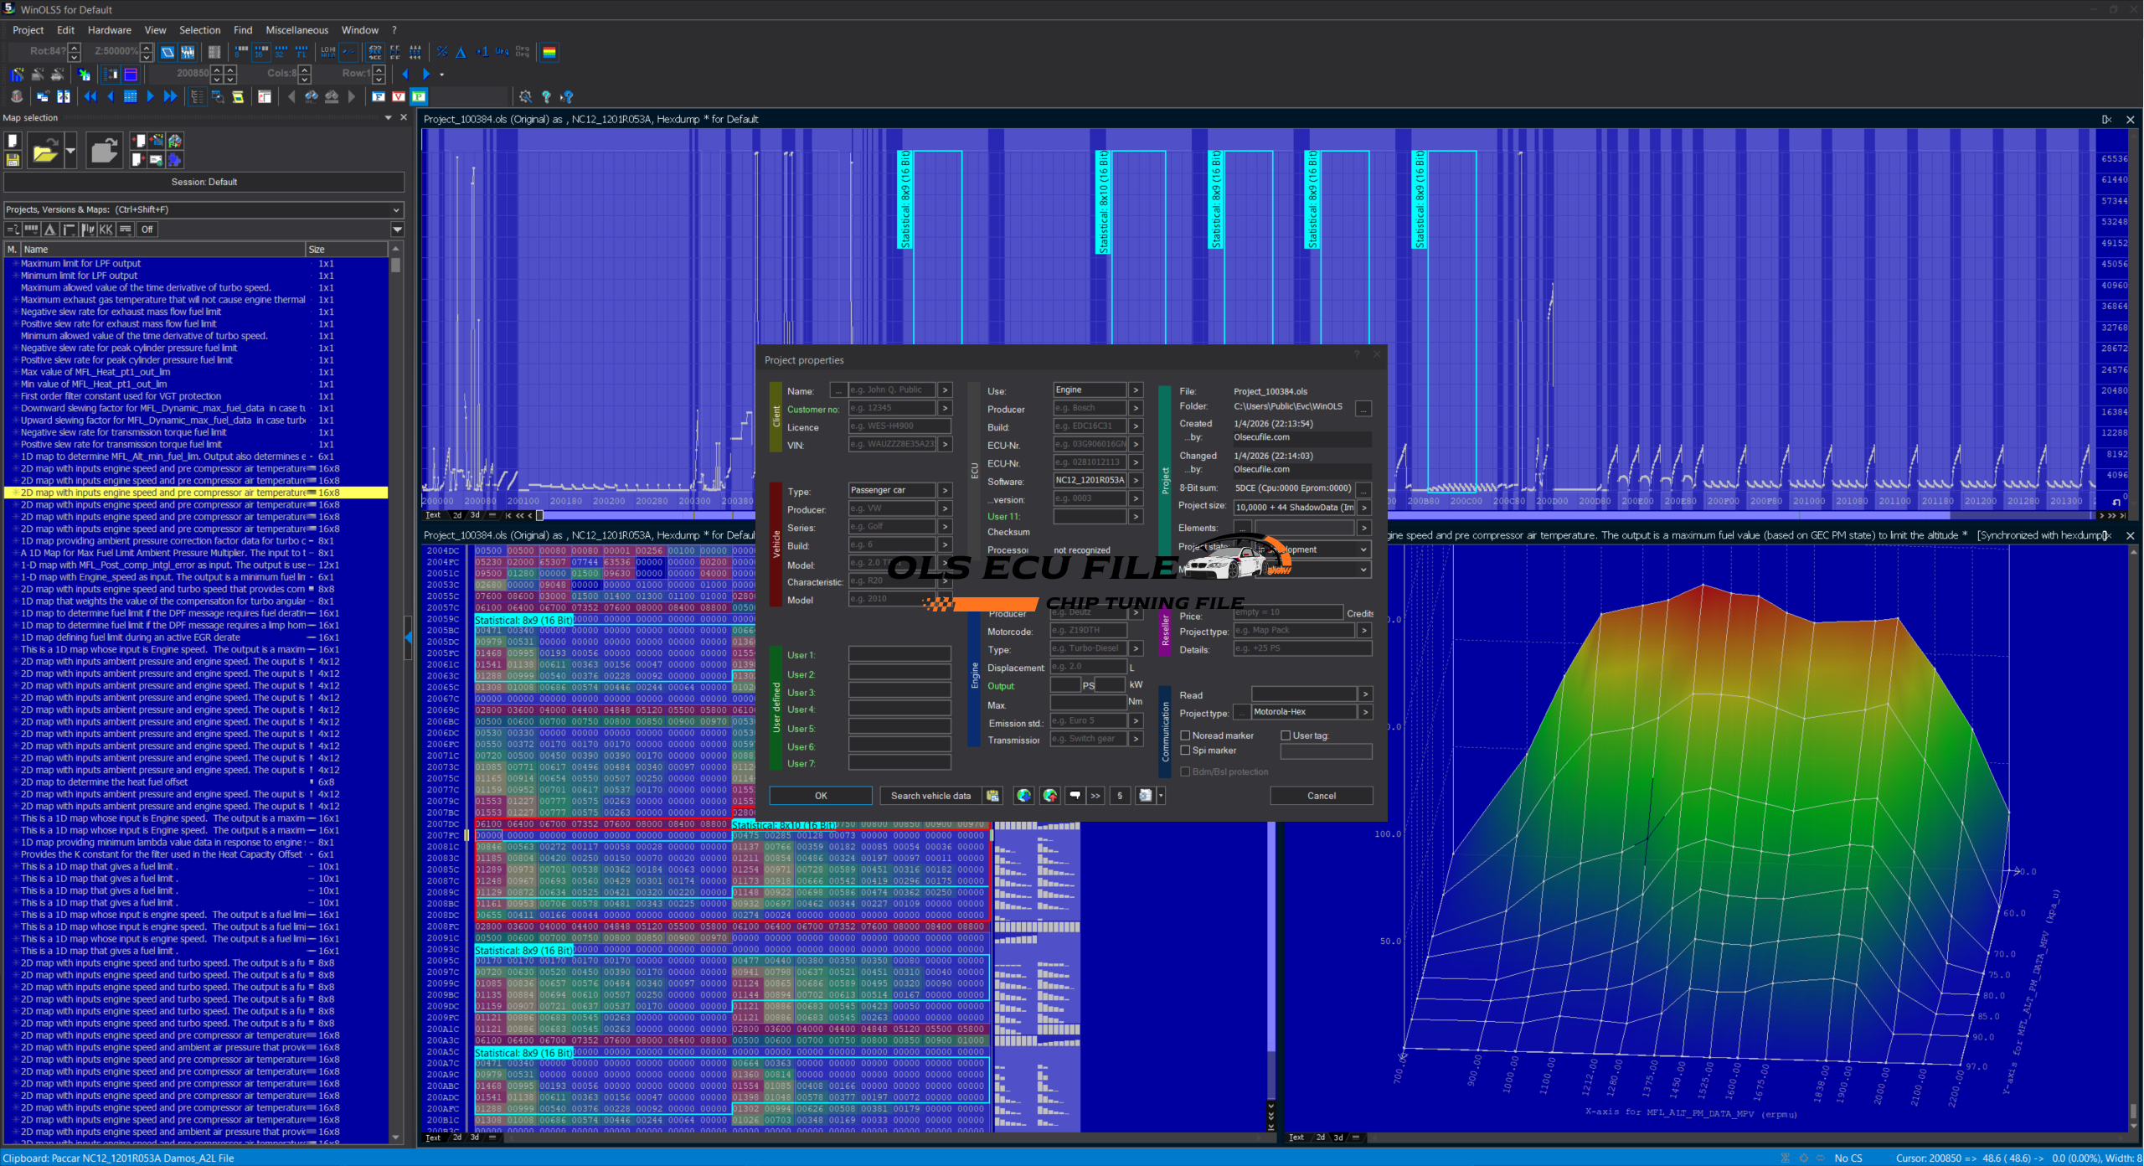Open the Projects, Versions & Maps dropdown
The height and width of the screenshot is (1166, 2144).
[396, 209]
